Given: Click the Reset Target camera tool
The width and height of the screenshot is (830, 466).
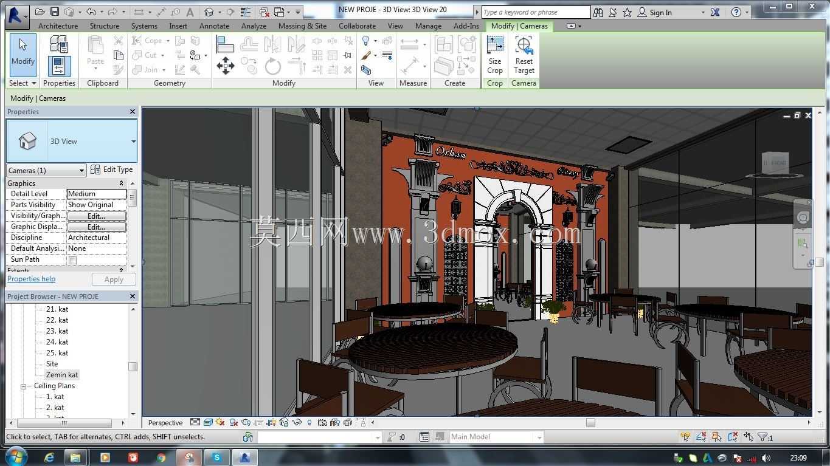Looking at the screenshot, I should click(524, 55).
